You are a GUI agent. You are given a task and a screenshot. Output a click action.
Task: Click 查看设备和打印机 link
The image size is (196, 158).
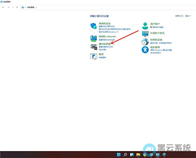(x=106, y=47)
